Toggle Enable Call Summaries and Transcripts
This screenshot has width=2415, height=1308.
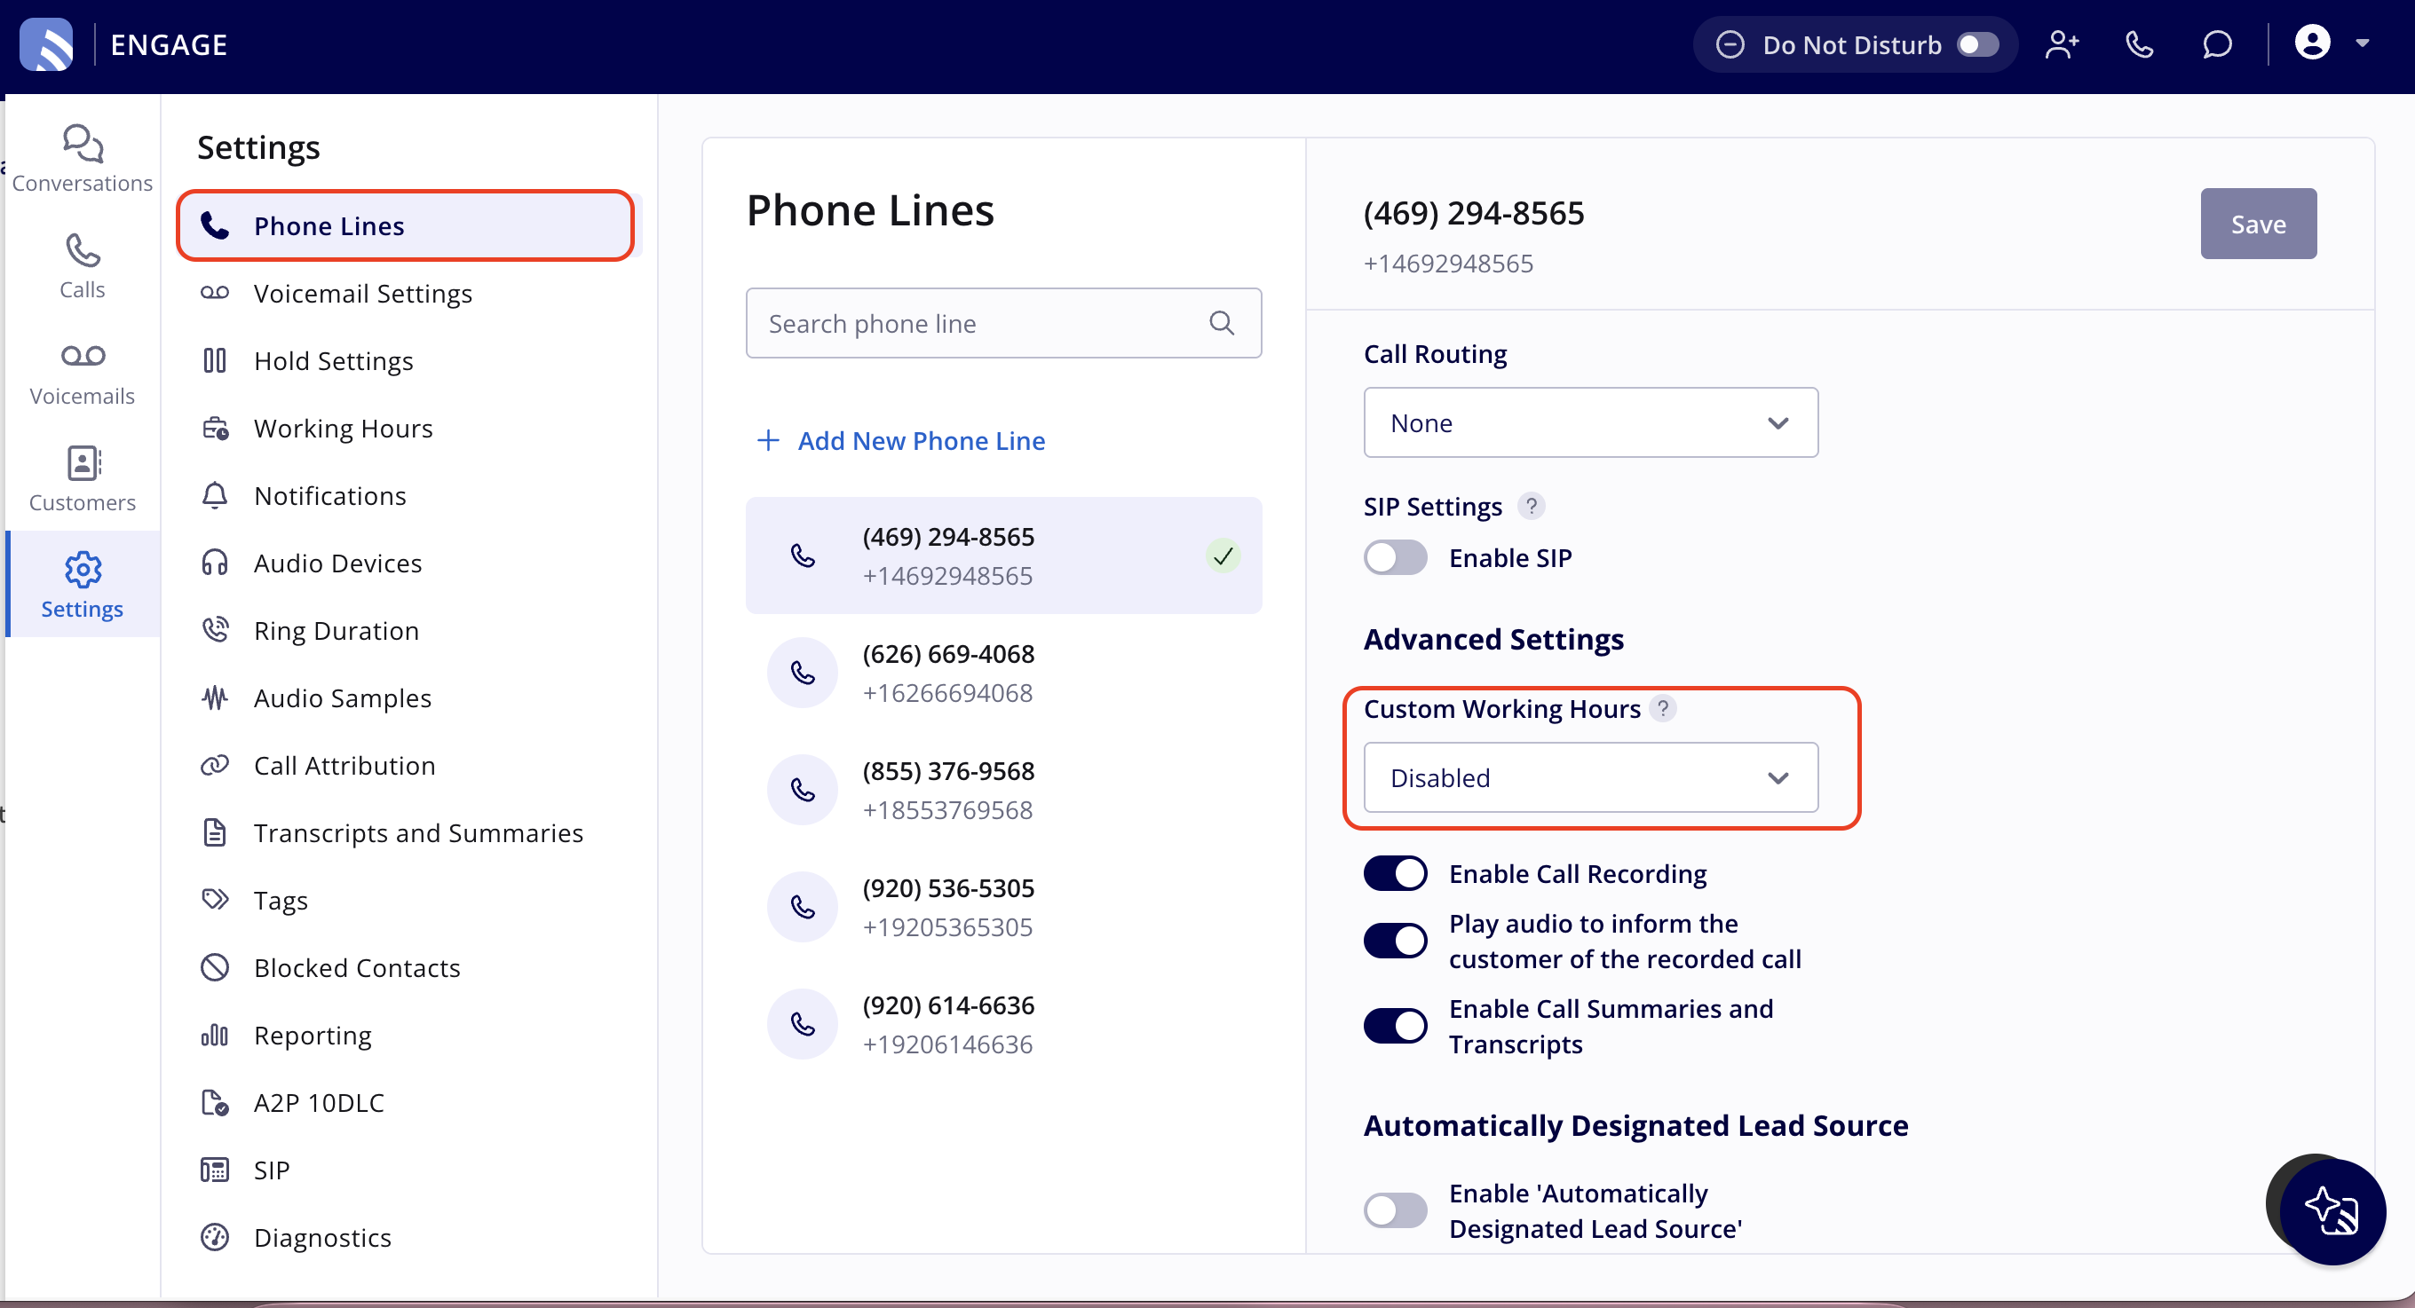point(1395,1026)
